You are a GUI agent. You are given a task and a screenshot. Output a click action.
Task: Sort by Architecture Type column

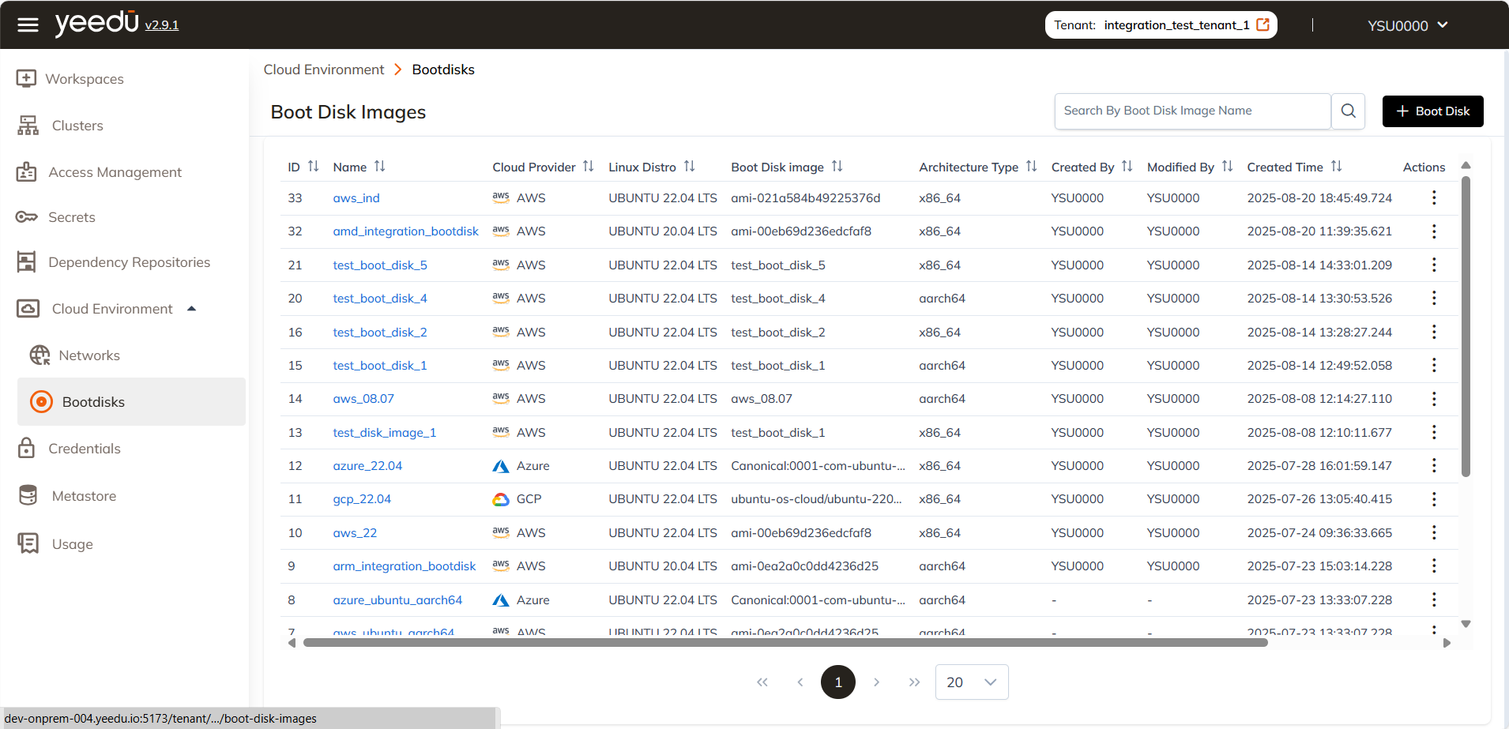click(1031, 167)
